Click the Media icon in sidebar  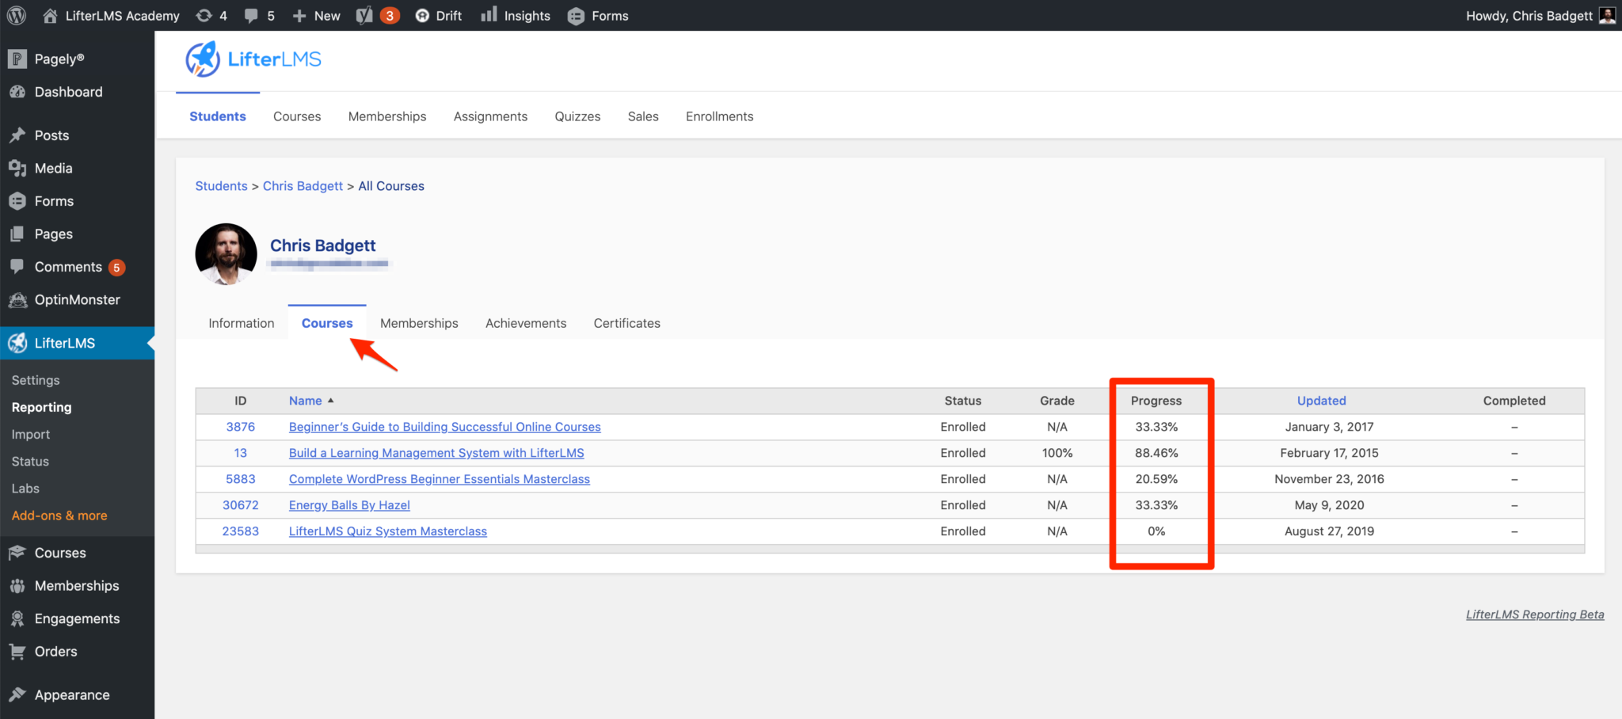pyautogui.click(x=17, y=168)
